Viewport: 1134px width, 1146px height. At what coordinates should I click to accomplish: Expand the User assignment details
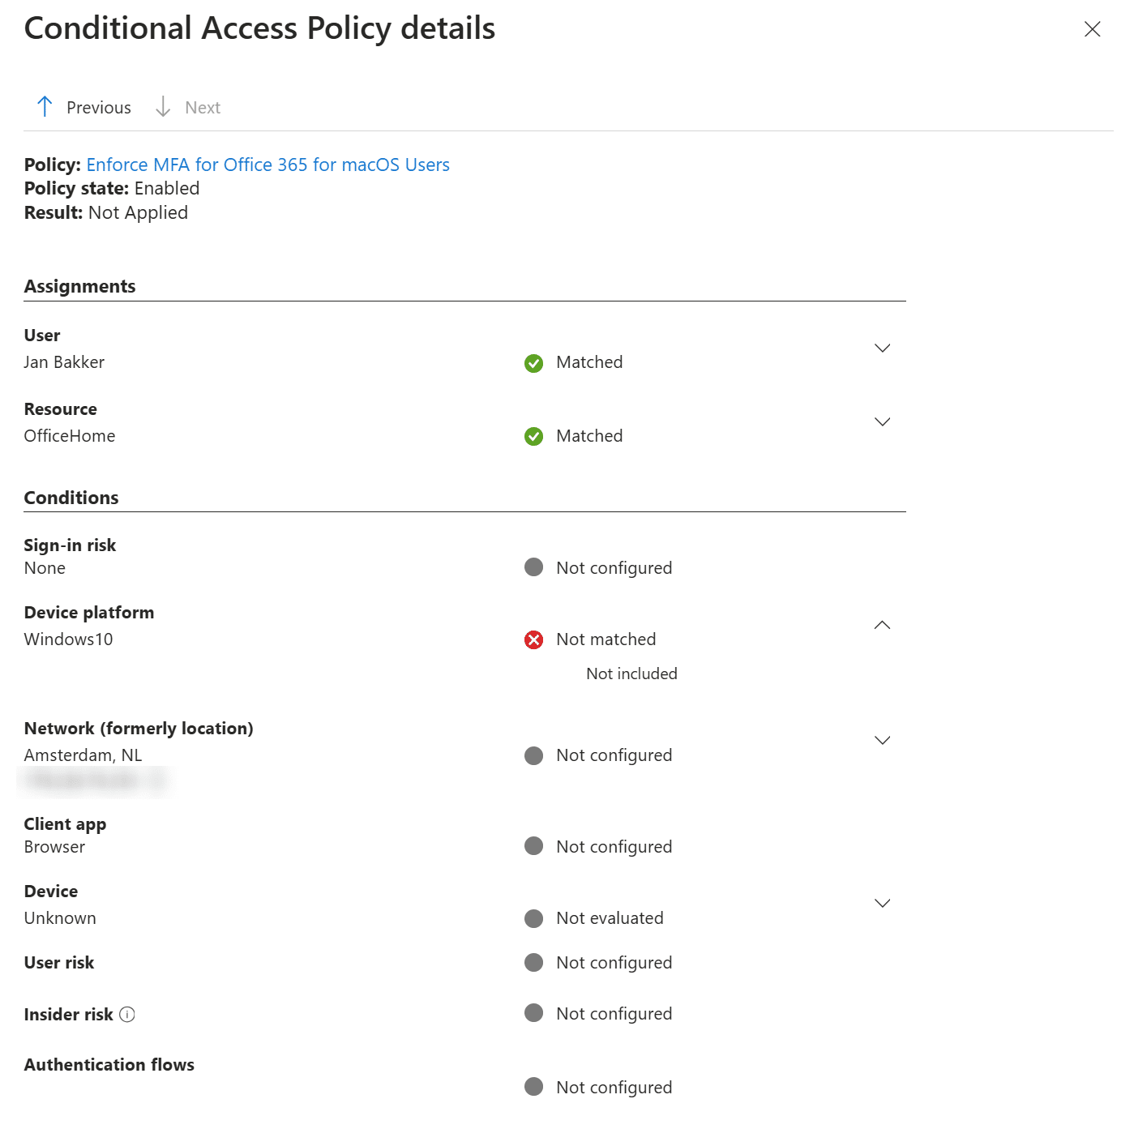[x=882, y=348]
